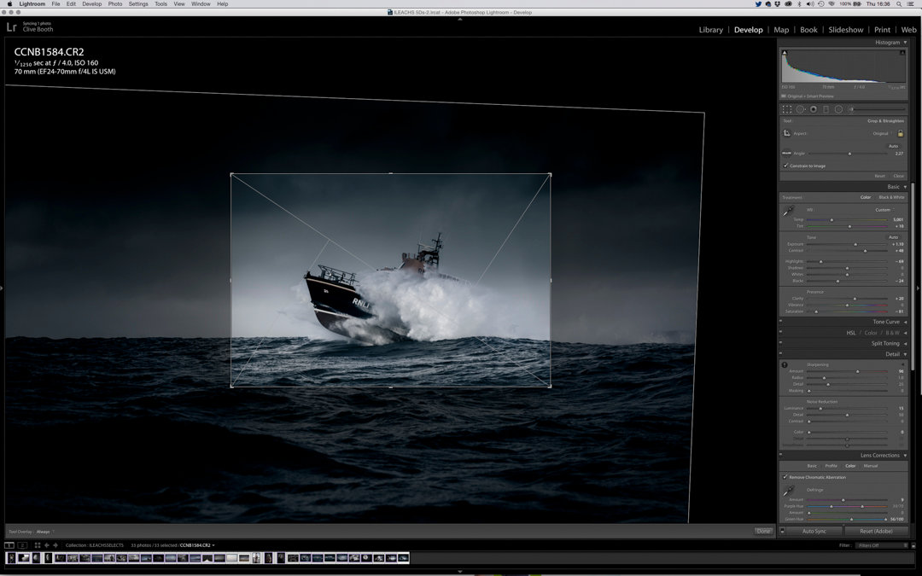Click the Reset (Adobe) button

tap(876, 531)
